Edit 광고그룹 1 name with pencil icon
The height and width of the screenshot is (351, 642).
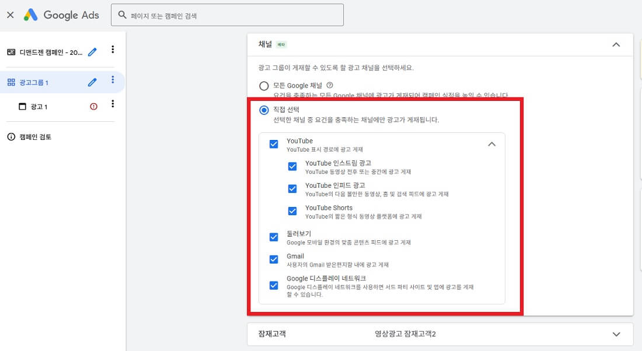[x=93, y=82]
